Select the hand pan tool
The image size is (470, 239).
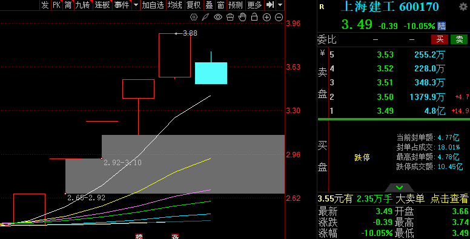coord(242,18)
